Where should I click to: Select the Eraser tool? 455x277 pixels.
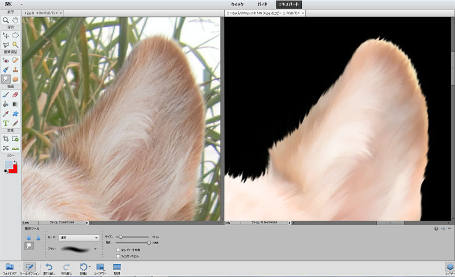point(15,94)
